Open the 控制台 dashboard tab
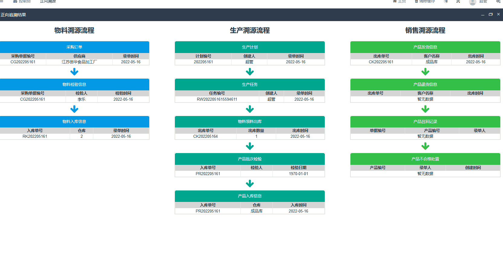Screen dimensions: 503x255 pos(22,2)
